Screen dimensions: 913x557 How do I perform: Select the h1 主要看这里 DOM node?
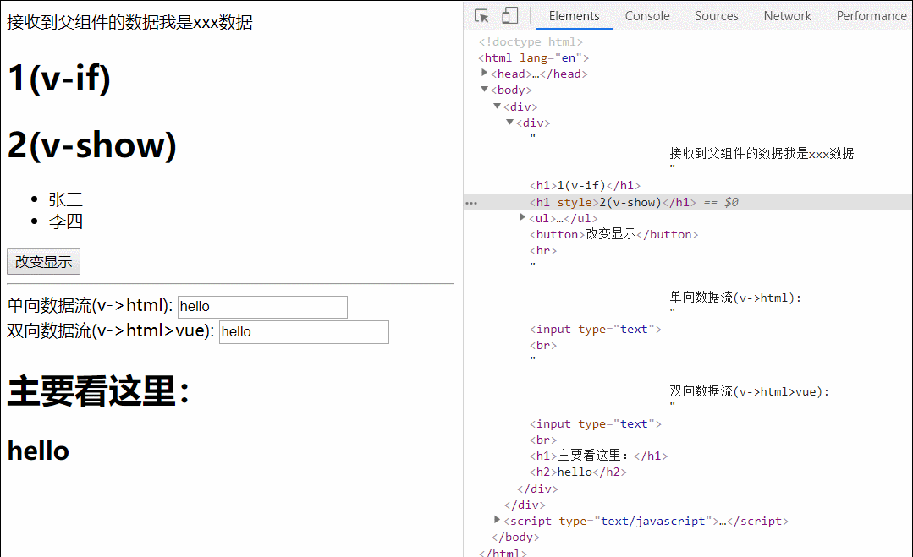pyautogui.click(x=598, y=456)
